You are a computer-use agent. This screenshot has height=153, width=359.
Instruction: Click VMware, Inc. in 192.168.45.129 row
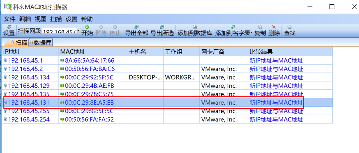[x=219, y=86]
